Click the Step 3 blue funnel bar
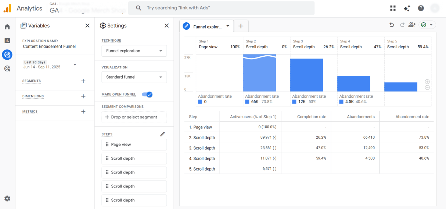 click(x=307, y=75)
